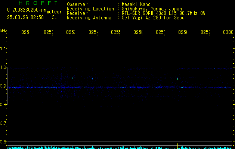Screen dimensions: 235x149
Task: Click the 0257 time axis label
Action: tap(160, 32)
